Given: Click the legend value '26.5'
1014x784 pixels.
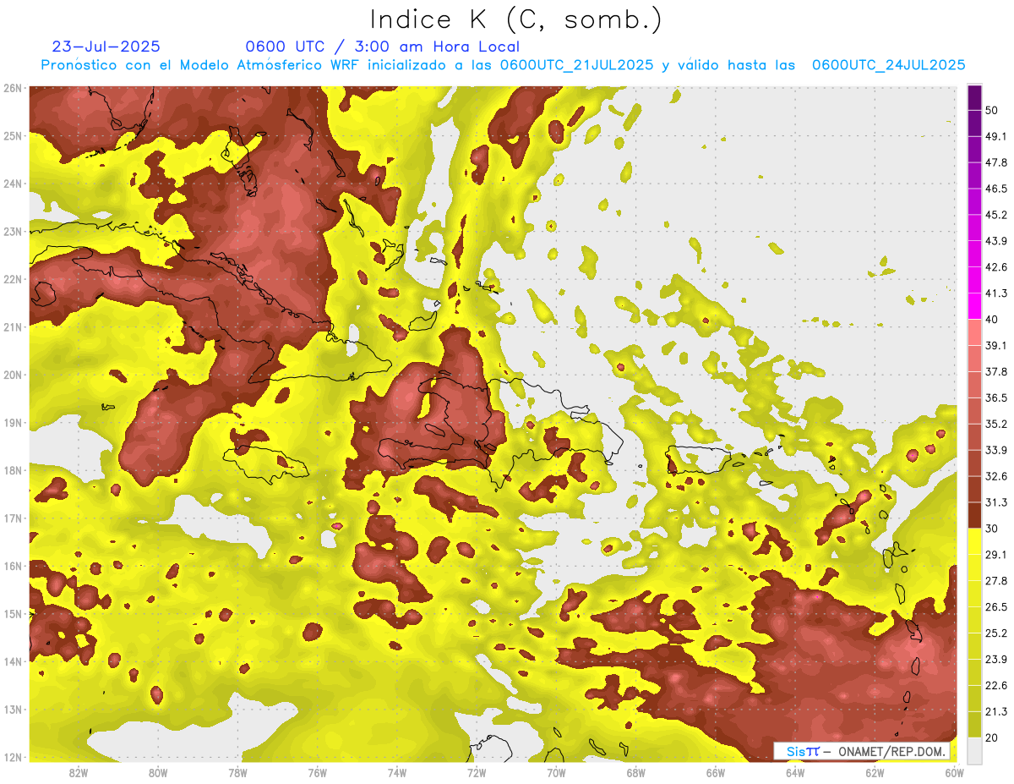Looking at the screenshot, I should pyautogui.click(x=996, y=607).
